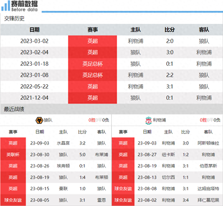Click the 拜仁慕尼黑 away team cell
This screenshot has height=206, width=223.
(208, 200)
